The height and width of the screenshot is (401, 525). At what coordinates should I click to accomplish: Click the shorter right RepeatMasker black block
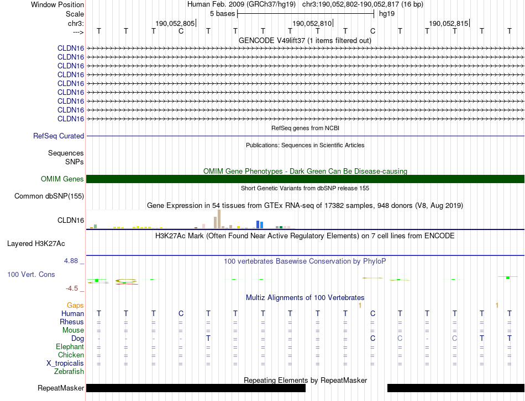click(456, 388)
